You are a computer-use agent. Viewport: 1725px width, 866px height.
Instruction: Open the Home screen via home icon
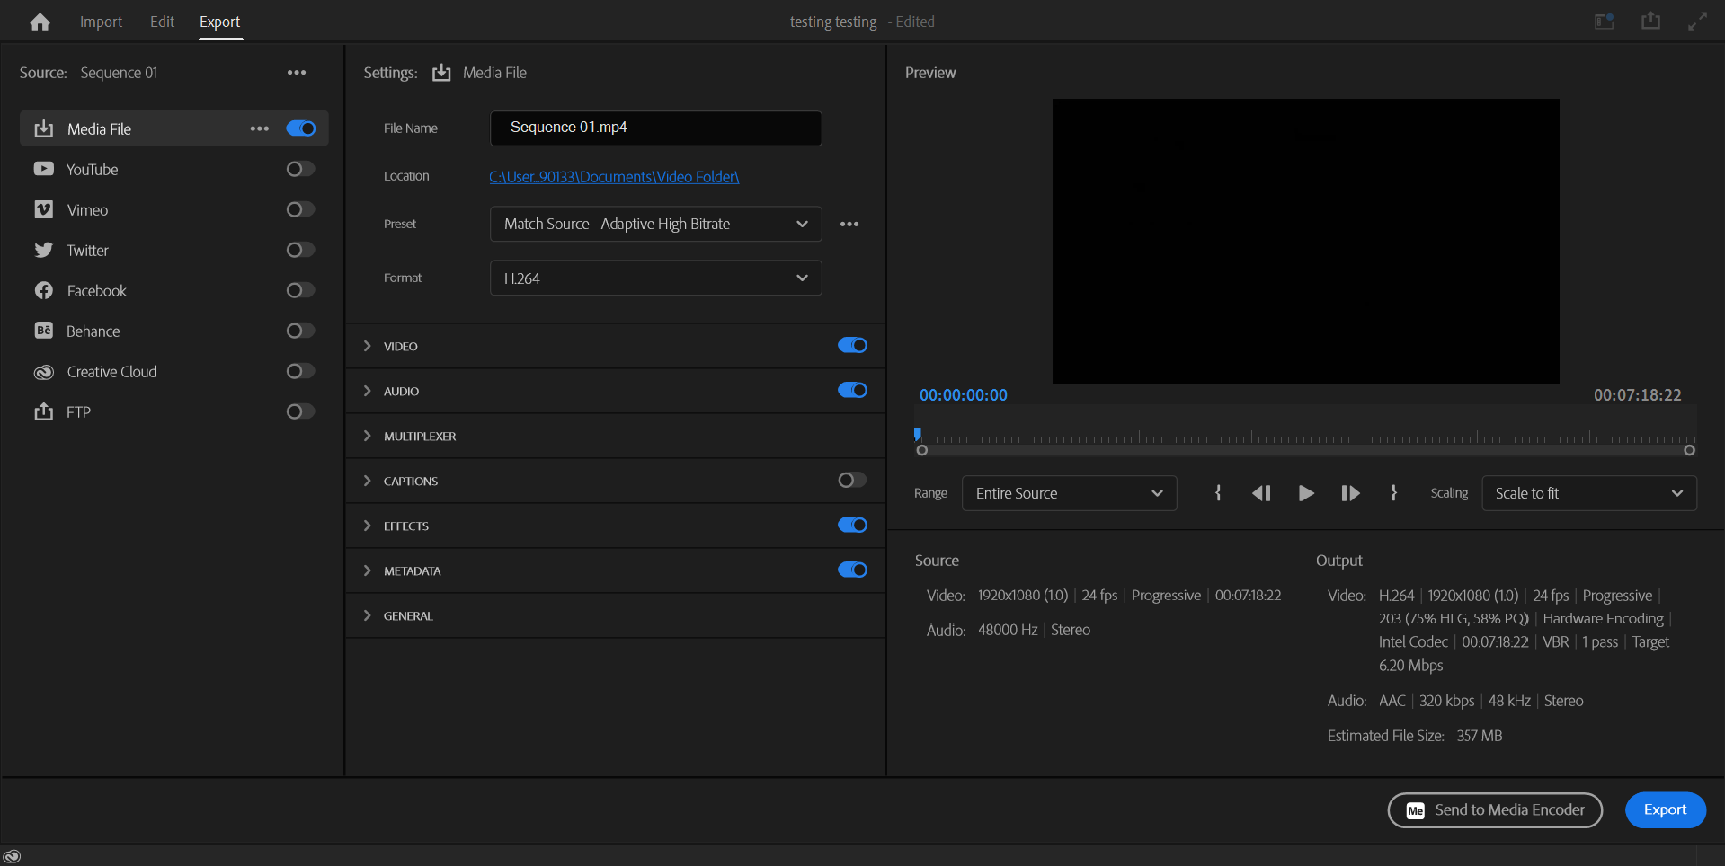click(x=40, y=21)
